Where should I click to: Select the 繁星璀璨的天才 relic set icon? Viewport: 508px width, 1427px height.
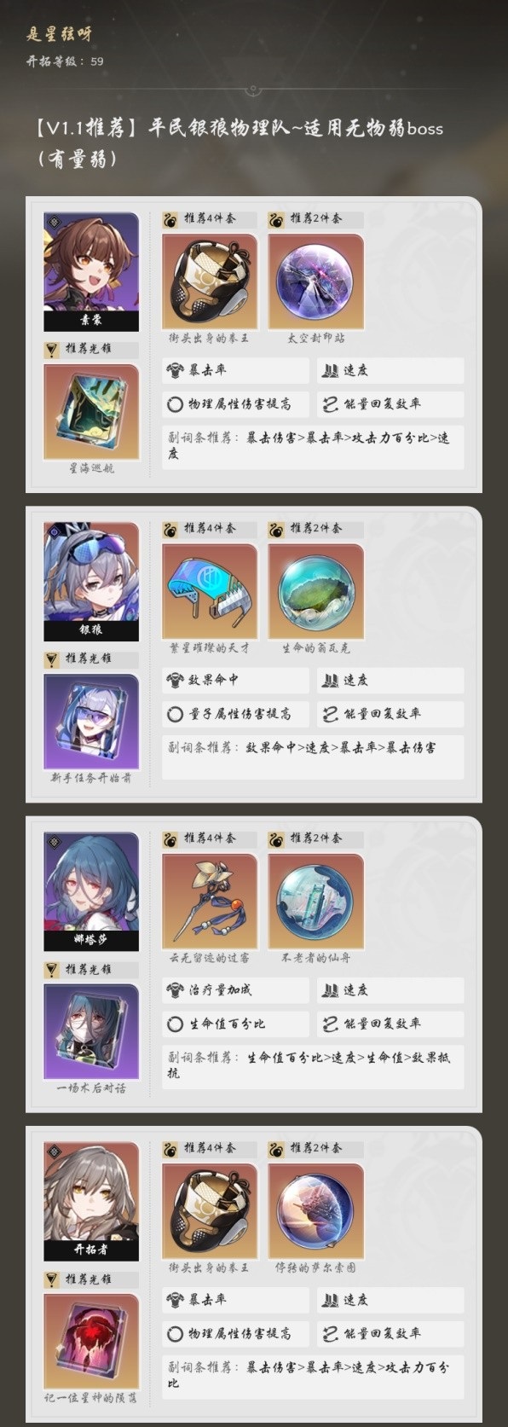pos(210,591)
